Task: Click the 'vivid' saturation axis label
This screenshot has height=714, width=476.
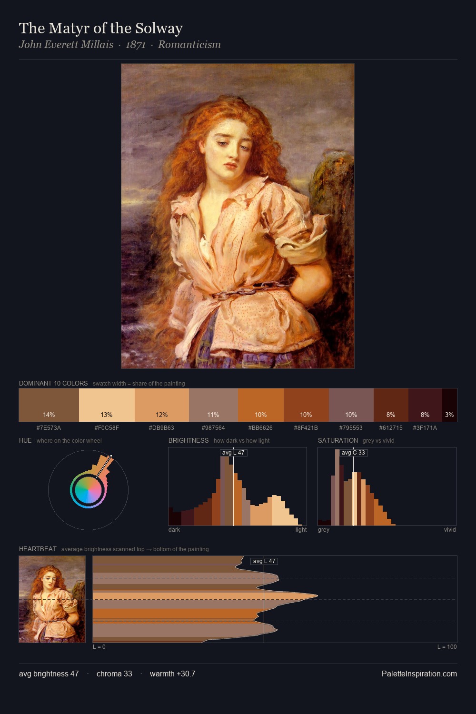Action: pyautogui.click(x=450, y=529)
